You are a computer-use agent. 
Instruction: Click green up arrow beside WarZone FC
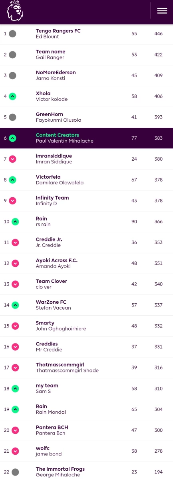click(x=15, y=305)
